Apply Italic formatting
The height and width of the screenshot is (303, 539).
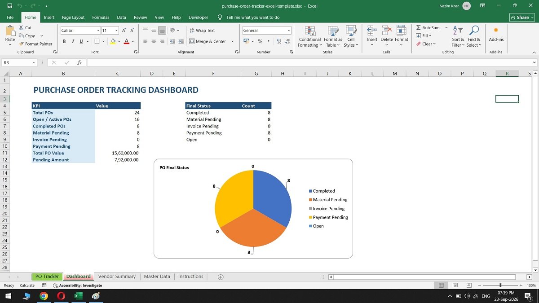point(73,41)
